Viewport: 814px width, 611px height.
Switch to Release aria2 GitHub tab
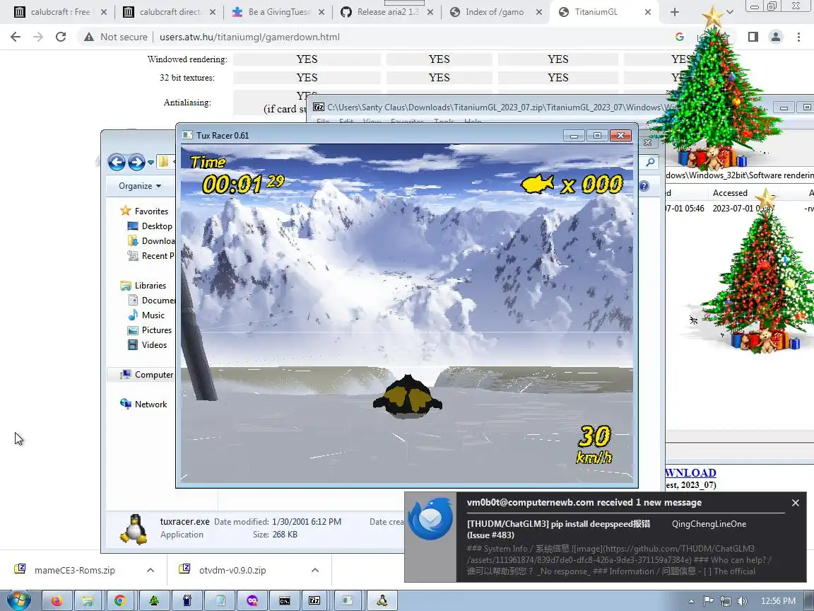[388, 12]
